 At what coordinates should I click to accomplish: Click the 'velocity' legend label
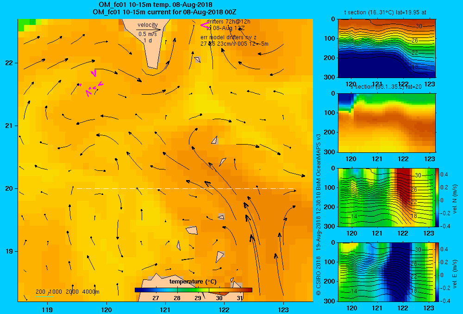[x=148, y=25]
